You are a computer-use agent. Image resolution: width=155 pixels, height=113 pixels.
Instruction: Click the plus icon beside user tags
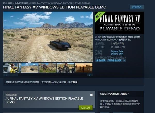click(x=124, y=61)
